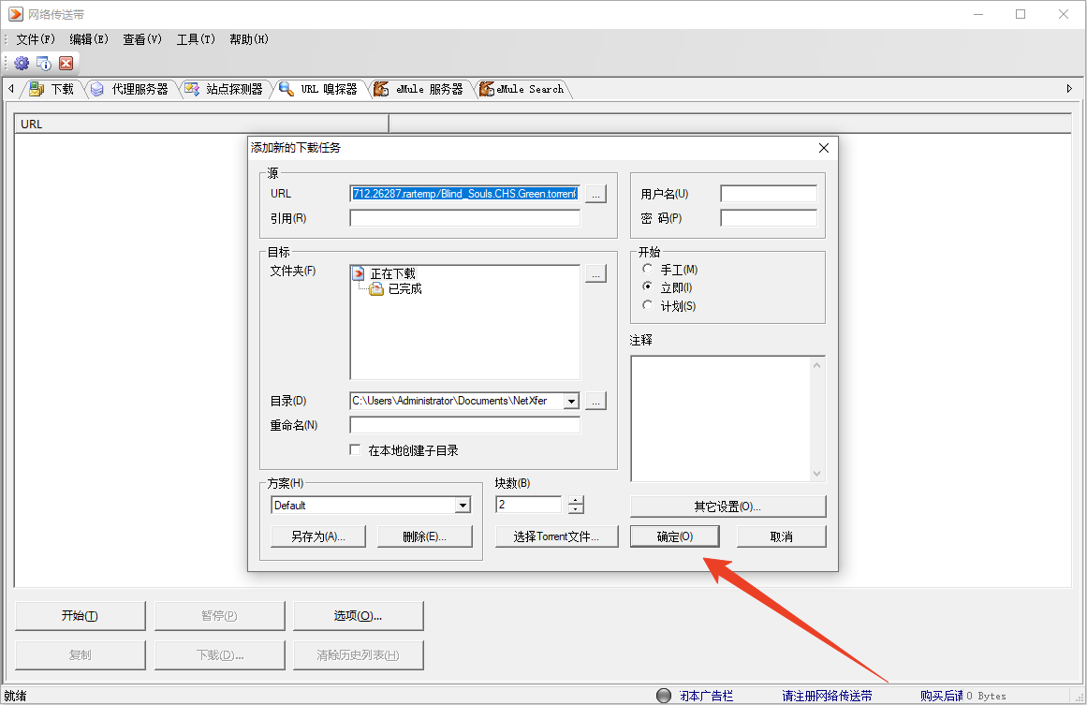Screen dimensions: 1087x705
Task: Click the 确定(O) button to confirm
Action: point(674,536)
